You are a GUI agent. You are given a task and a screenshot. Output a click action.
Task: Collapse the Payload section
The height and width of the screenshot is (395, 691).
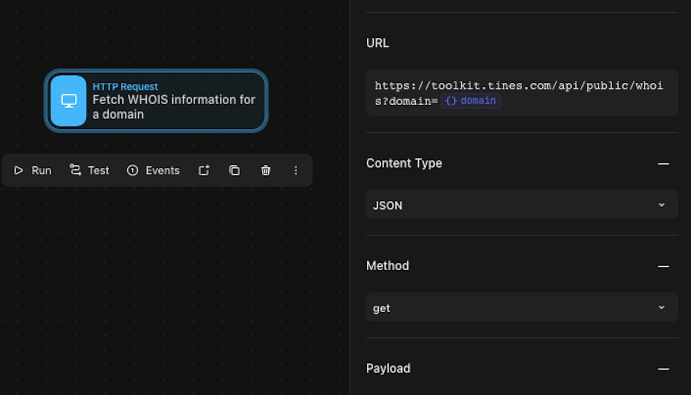tap(663, 369)
